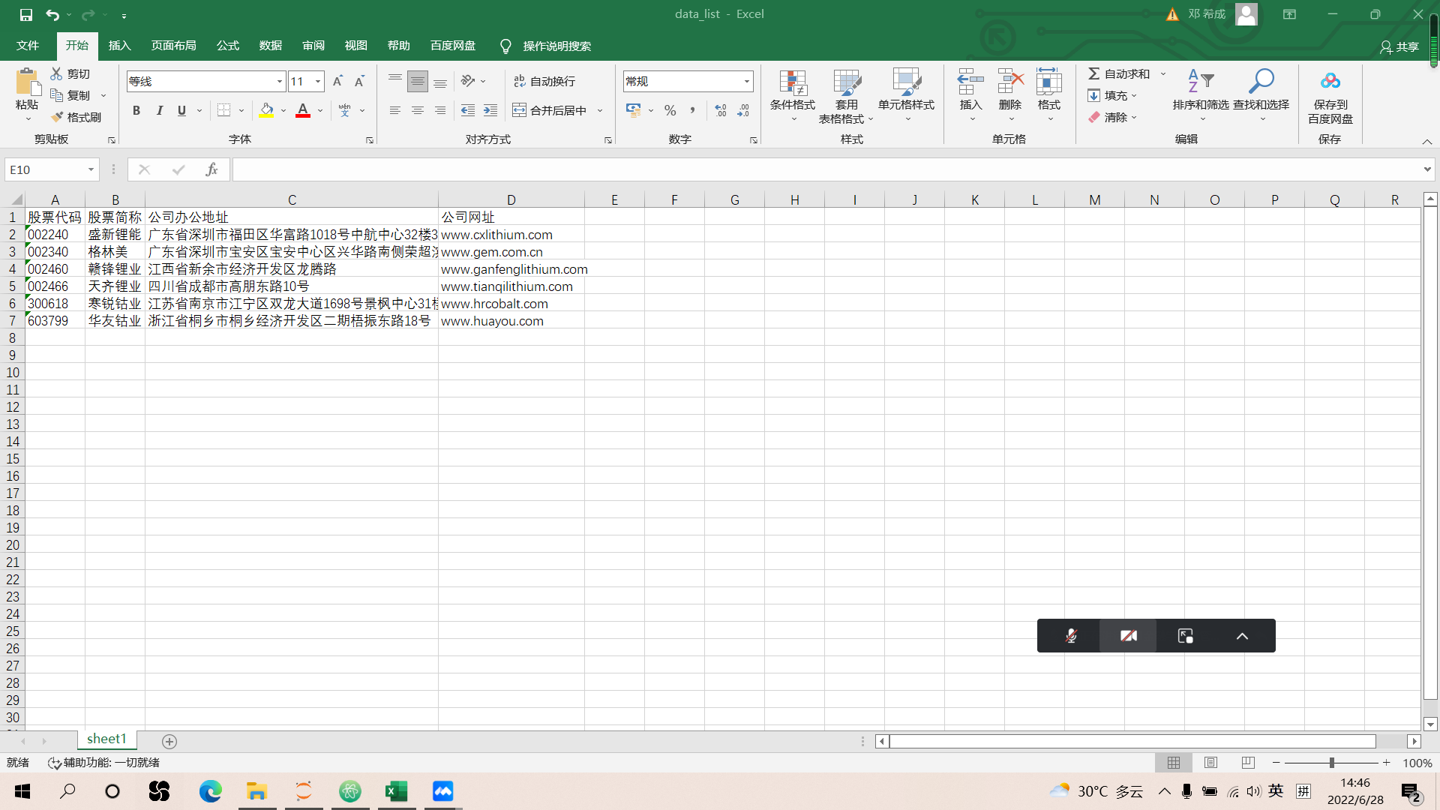Switch to Page Break Preview view

[1248, 763]
